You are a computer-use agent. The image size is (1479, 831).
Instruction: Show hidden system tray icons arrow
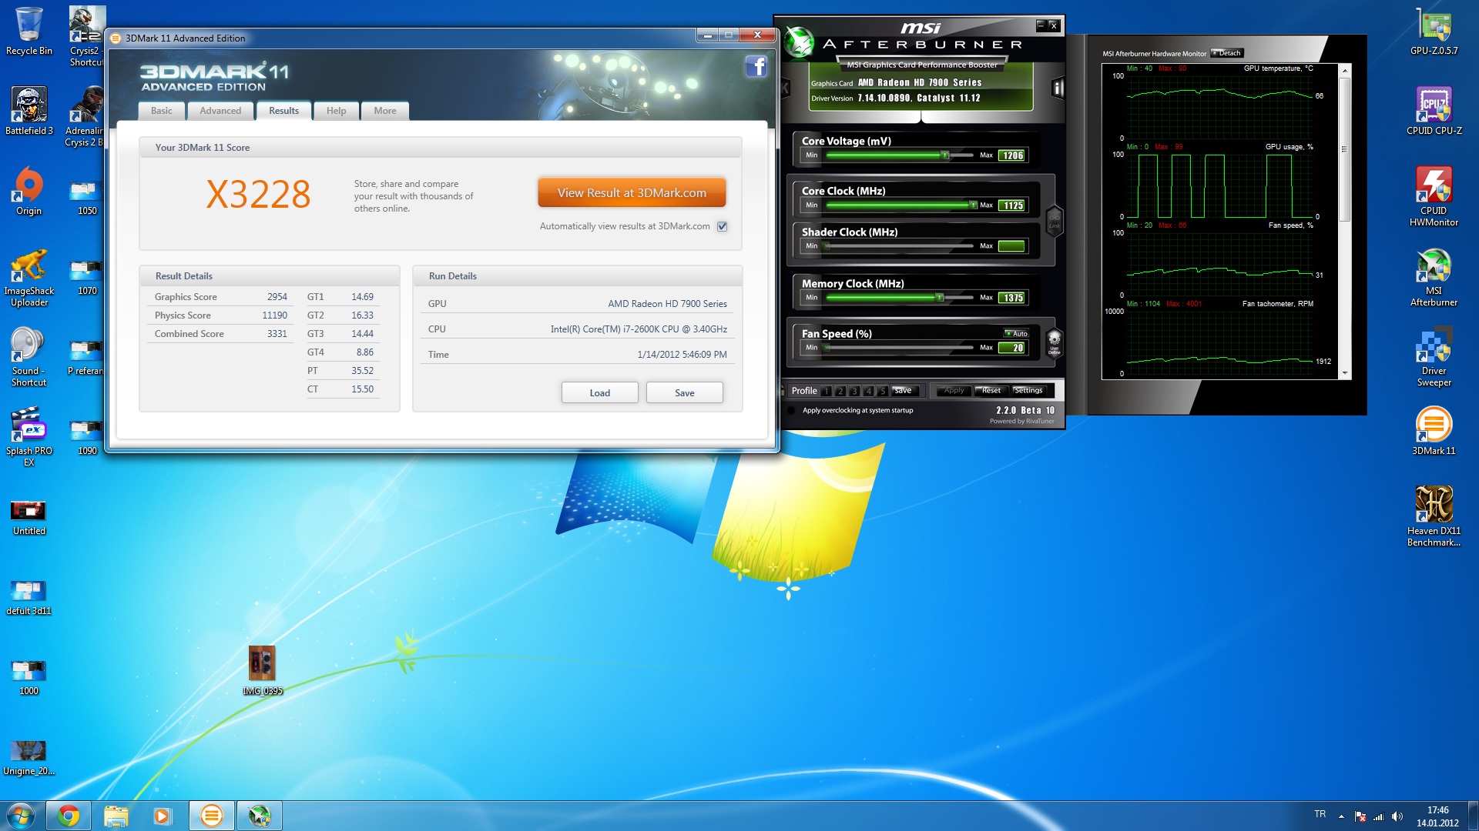[x=1341, y=816]
